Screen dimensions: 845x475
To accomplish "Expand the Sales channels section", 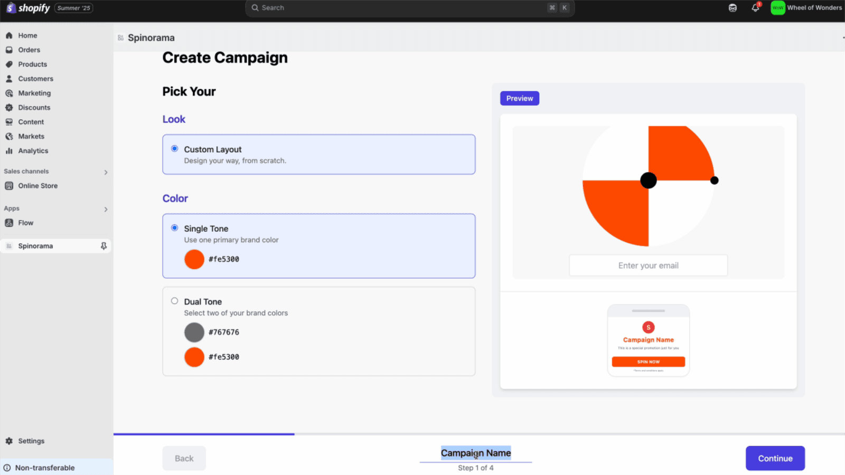I will (106, 172).
